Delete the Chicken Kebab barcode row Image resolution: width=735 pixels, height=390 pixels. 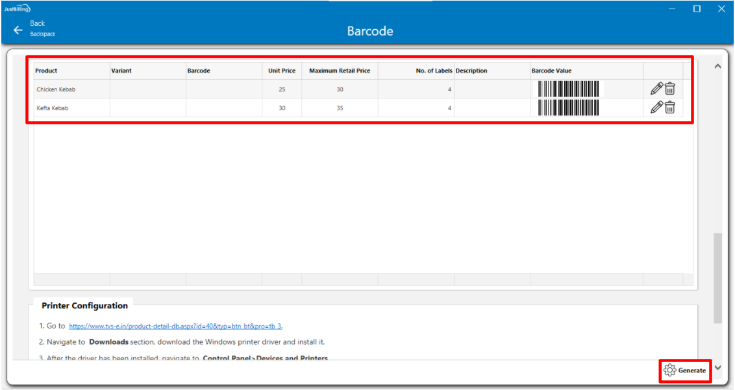click(x=670, y=89)
